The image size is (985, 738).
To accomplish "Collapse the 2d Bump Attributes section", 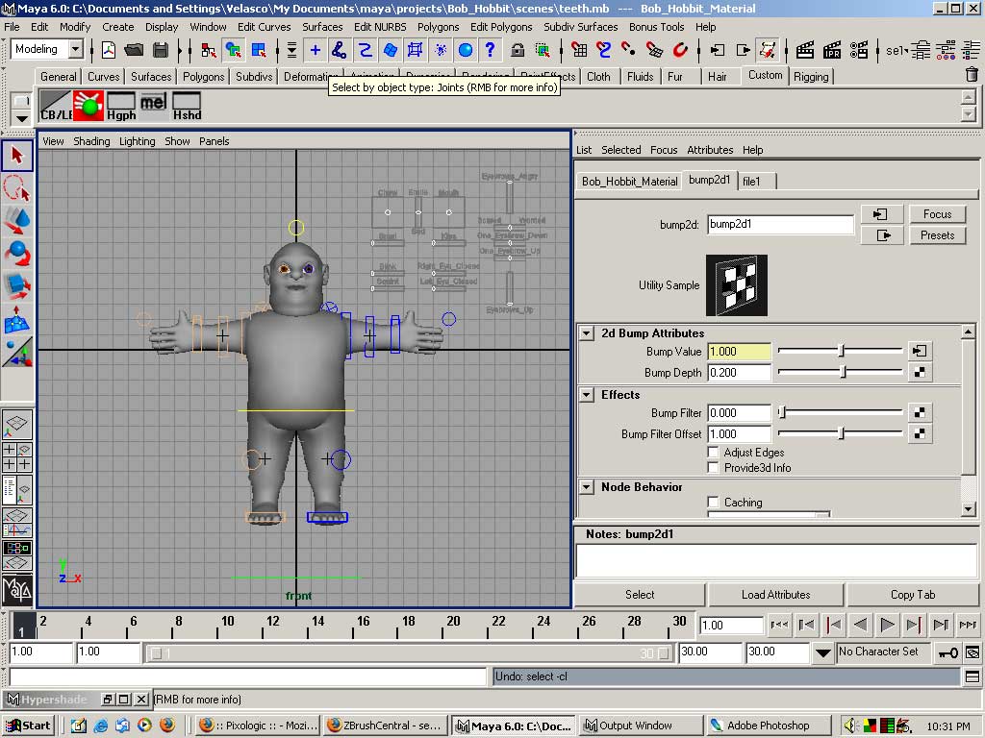I will pos(587,333).
